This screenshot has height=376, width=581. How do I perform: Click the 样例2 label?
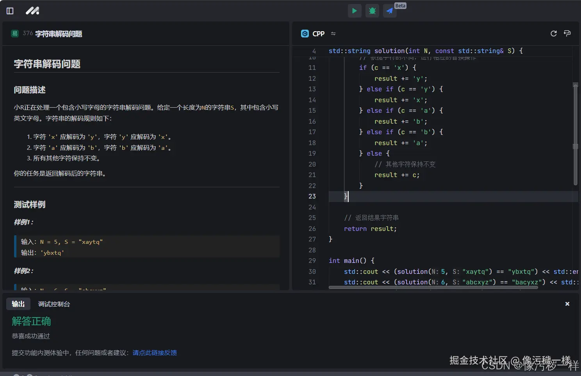(x=23, y=271)
